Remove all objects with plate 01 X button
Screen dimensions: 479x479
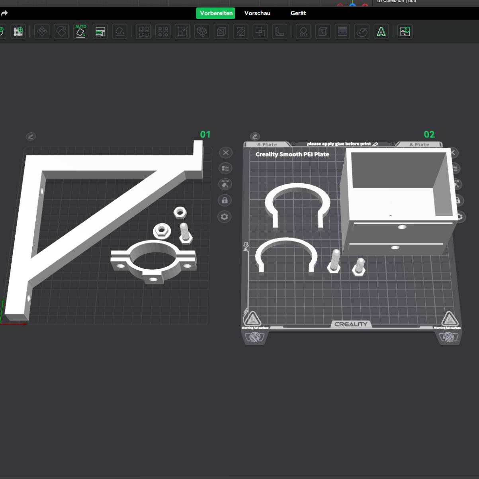pos(225,152)
